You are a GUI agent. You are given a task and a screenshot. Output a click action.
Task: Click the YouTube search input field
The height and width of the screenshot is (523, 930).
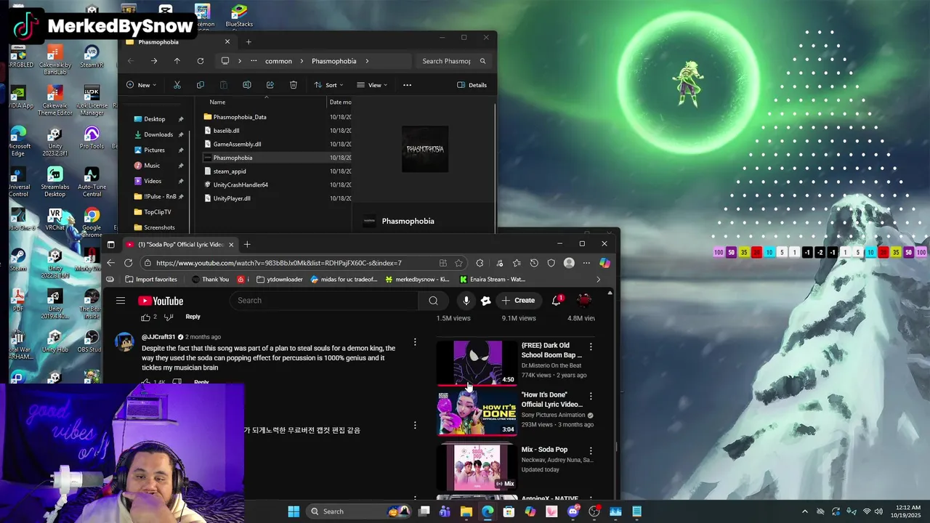pos(324,301)
